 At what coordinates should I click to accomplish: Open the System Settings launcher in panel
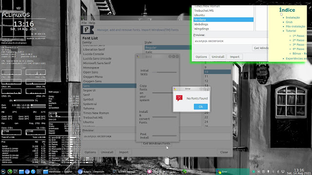click(15, 172)
